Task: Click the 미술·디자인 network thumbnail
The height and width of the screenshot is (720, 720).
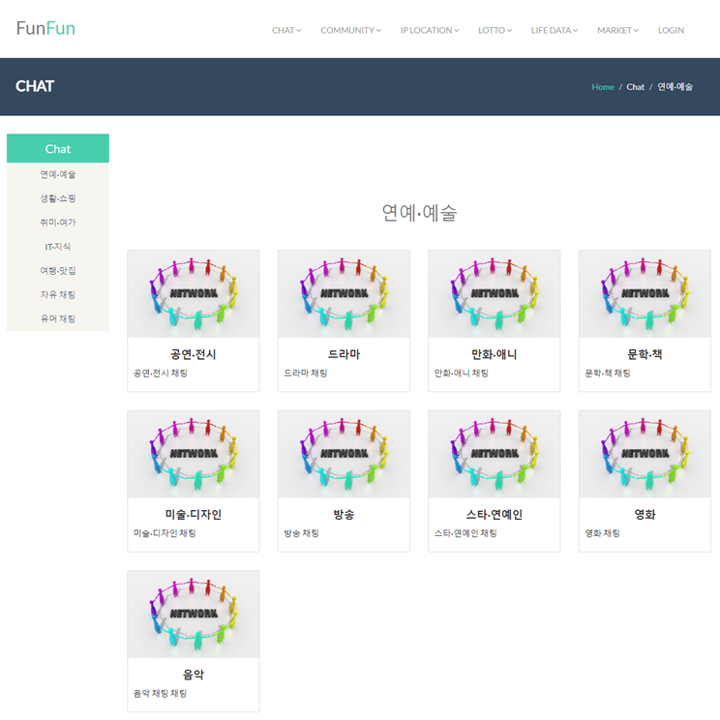Action: pos(194,454)
